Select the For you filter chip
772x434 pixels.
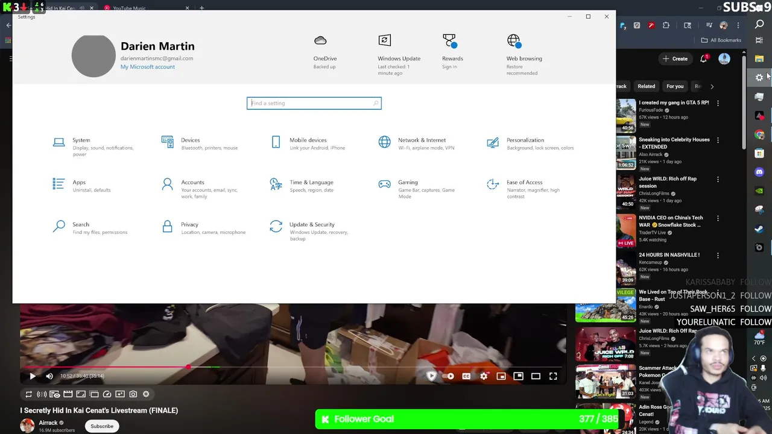pyautogui.click(x=675, y=86)
